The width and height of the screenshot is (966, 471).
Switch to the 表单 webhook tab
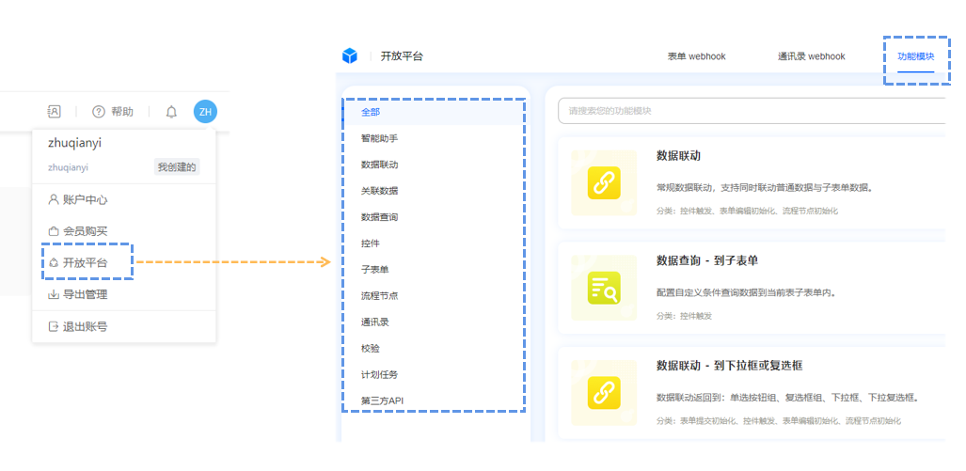[x=696, y=56]
